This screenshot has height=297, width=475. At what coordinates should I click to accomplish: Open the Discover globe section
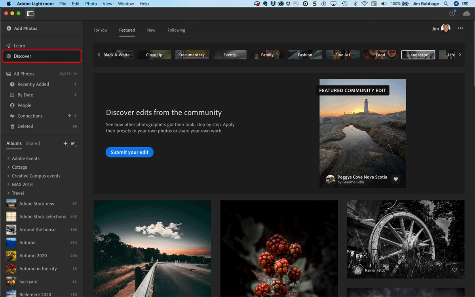(x=42, y=56)
